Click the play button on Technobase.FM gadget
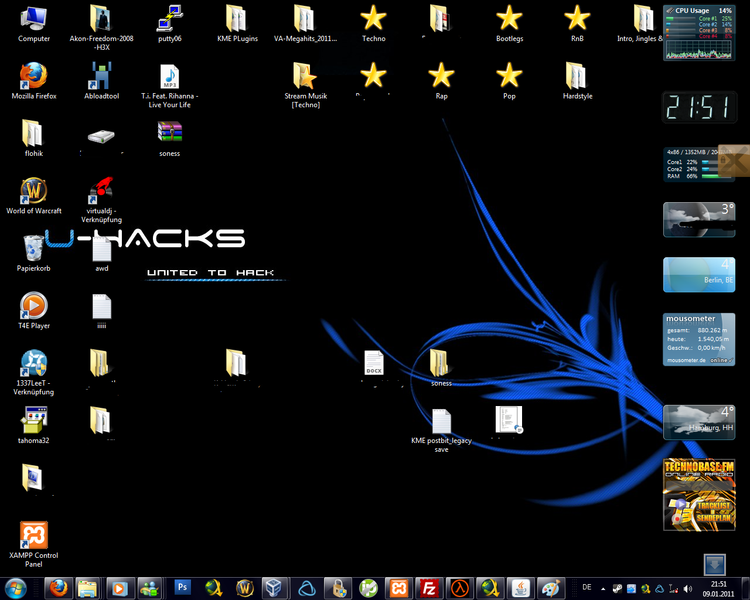Screen dimensions: 750x600 pyautogui.click(x=680, y=503)
